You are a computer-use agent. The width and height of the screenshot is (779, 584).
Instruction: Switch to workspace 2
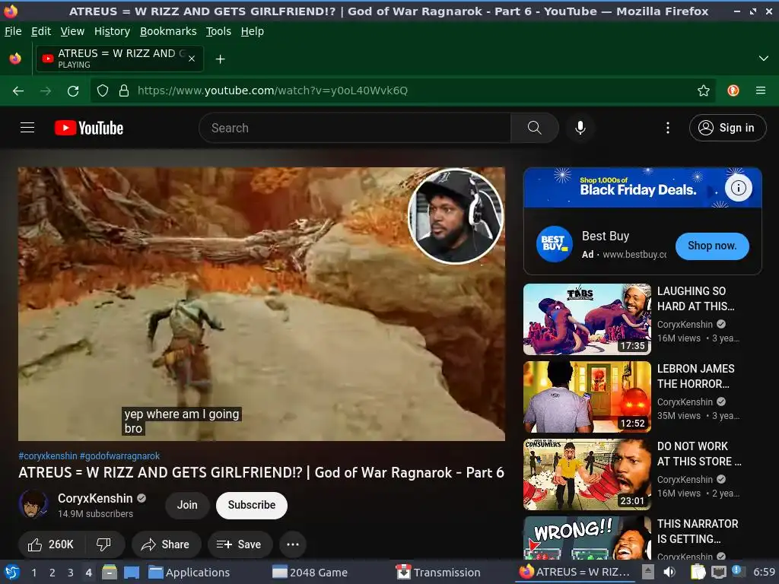pyautogui.click(x=52, y=573)
